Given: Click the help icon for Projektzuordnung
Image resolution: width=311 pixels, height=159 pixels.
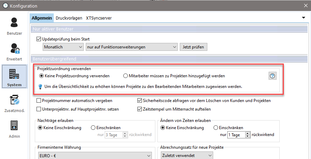Looking at the screenshot, I should 272,76.
